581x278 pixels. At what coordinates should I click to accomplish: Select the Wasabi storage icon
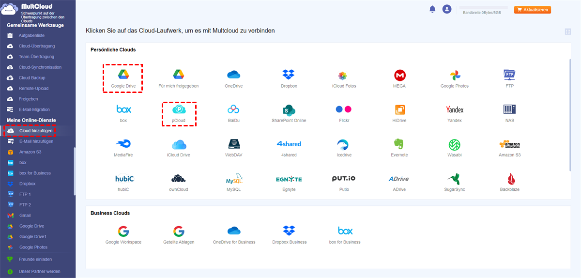(x=454, y=144)
